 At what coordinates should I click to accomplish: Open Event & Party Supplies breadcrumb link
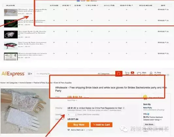pyautogui.click(x=63, y=83)
